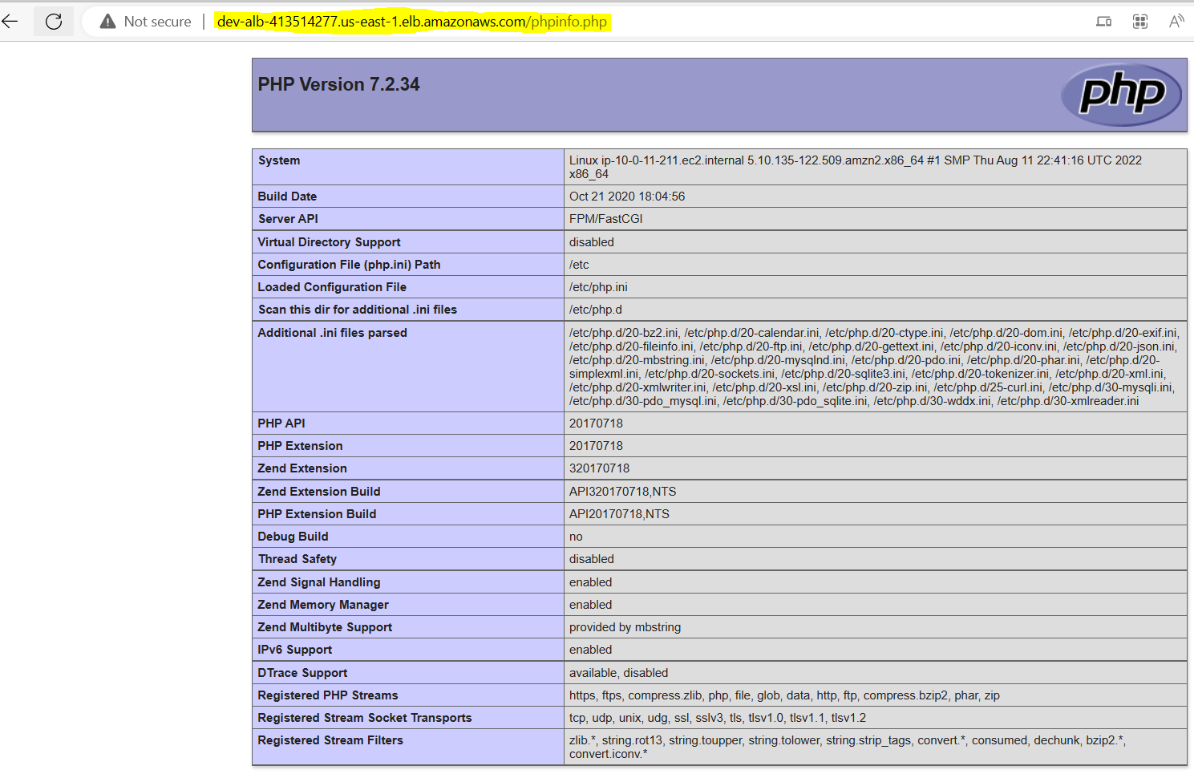The image size is (1194, 774).
Task: Select Loaded Configuration File label
Action: click(x=332, y=287)
